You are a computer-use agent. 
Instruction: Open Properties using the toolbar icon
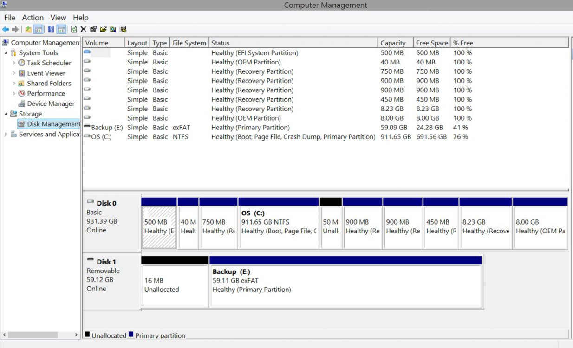93,29
